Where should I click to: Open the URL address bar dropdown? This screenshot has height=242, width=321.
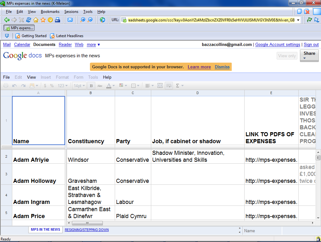(x=298, y=20)
